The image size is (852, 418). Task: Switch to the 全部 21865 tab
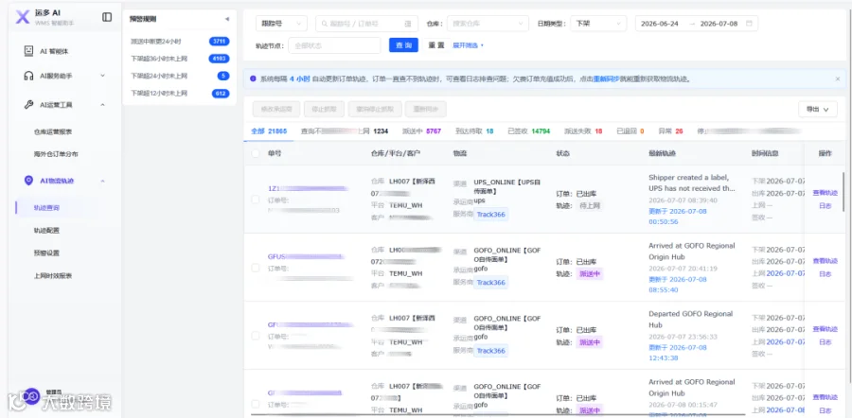click(x=269, y=131)
